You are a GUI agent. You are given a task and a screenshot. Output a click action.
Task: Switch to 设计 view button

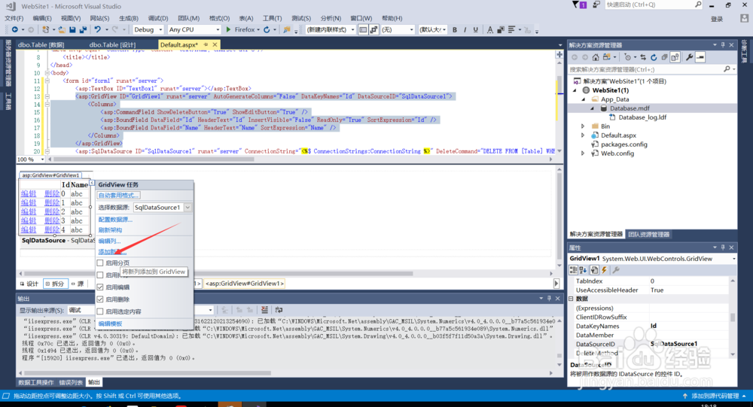coord(29,284)
